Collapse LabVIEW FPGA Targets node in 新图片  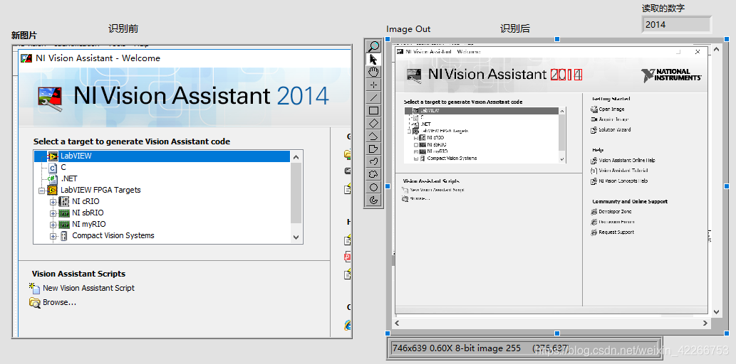click(x=42, y=191)
